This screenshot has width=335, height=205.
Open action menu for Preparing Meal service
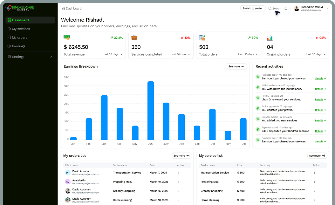tap(314, 182)
